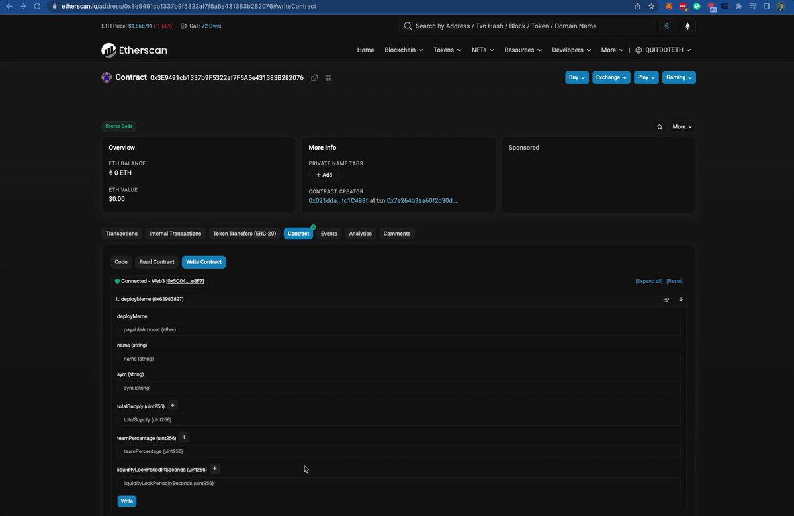Open the NFTs dropdown menu
The width and height of the screenshot is (794, 516).
point(483,50)
